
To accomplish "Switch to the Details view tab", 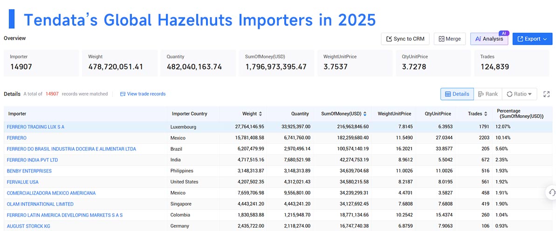I will 457,94.
